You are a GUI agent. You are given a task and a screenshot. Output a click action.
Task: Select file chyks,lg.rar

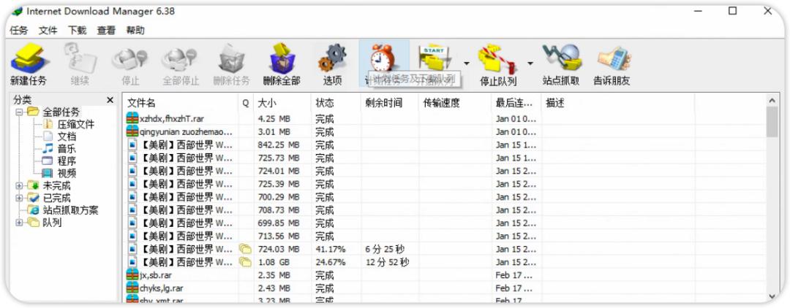point(162,288)
